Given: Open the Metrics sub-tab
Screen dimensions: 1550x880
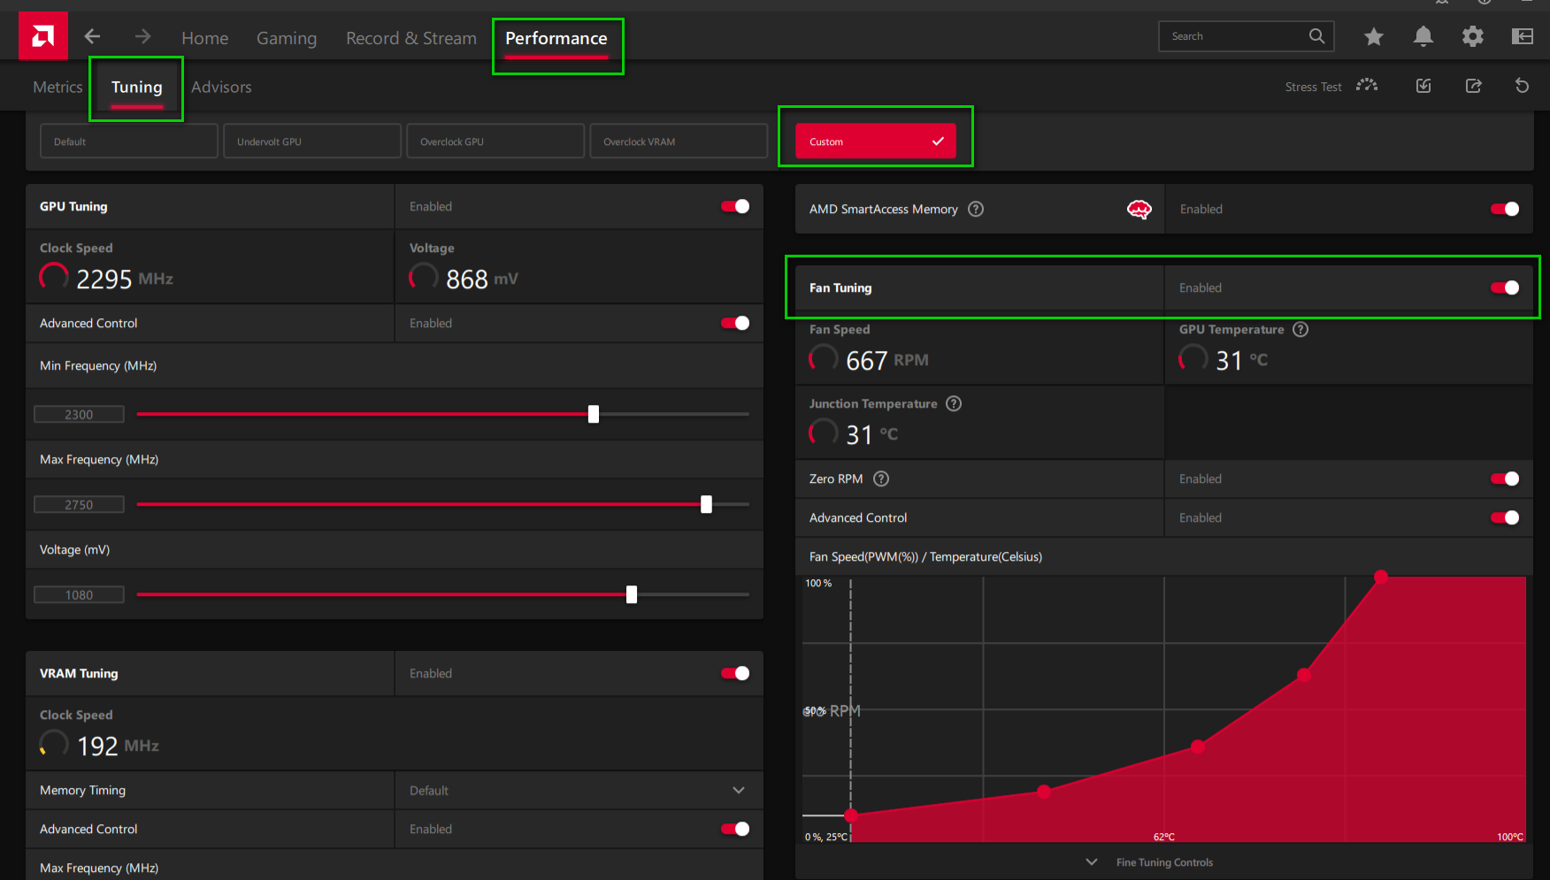Looking at the screenshot, I should point(58,87).
